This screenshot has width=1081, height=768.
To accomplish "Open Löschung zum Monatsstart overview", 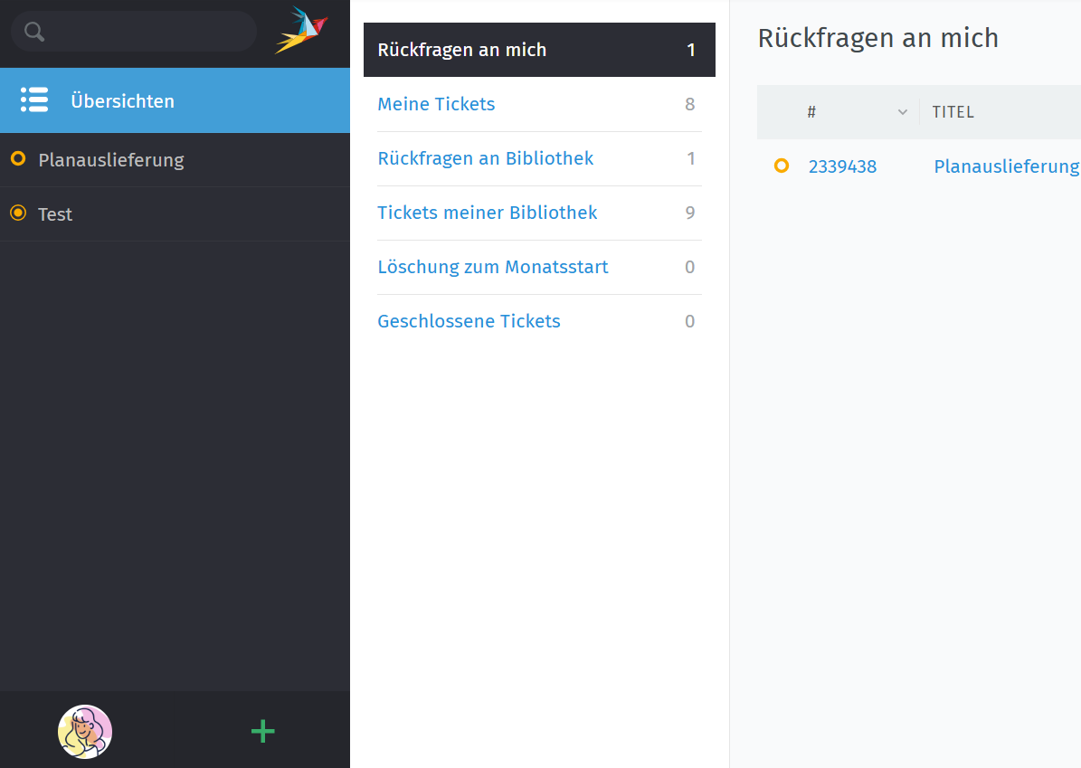I will [493, 267].
